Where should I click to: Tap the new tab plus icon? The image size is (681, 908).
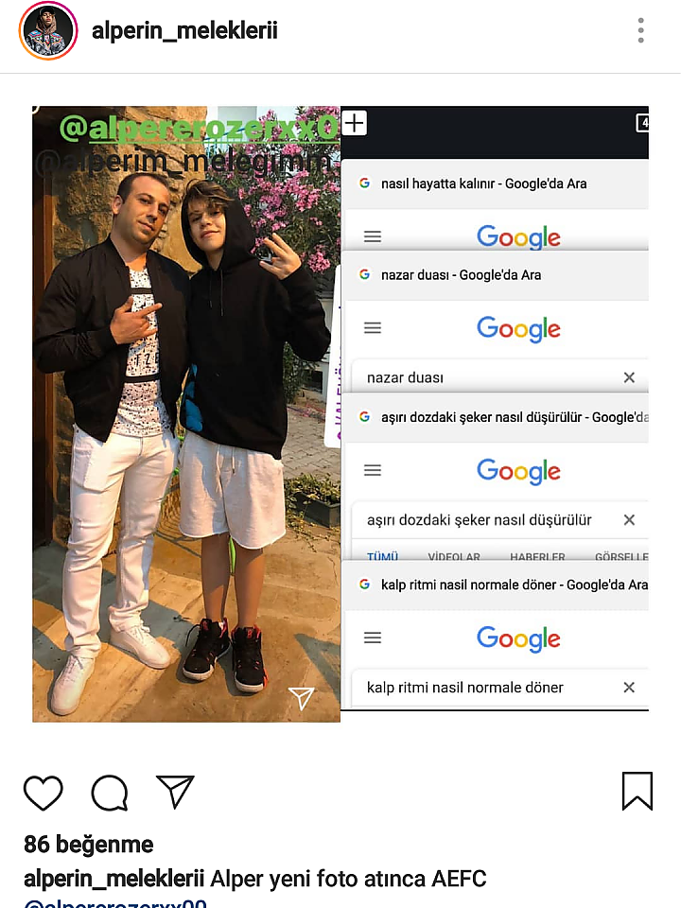point(355,123)
